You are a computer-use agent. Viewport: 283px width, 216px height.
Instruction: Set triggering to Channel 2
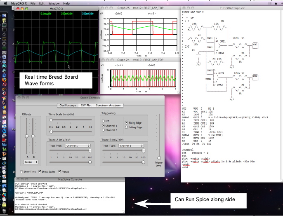[x=103, y=130]
